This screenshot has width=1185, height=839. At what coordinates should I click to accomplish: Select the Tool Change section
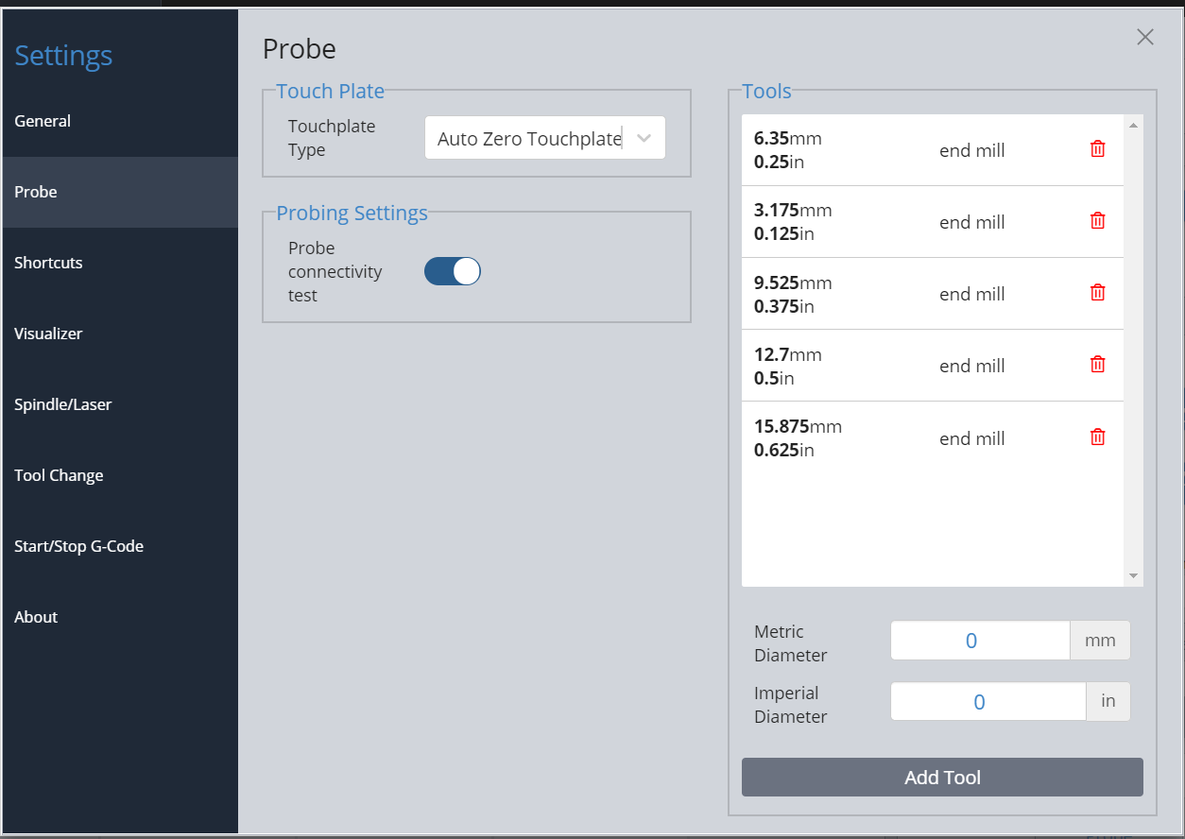[59, 475]
